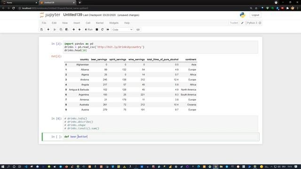Restart kernel and run all cells icon
The height and width of the screenshot is (169, 301).
point(108,30)
